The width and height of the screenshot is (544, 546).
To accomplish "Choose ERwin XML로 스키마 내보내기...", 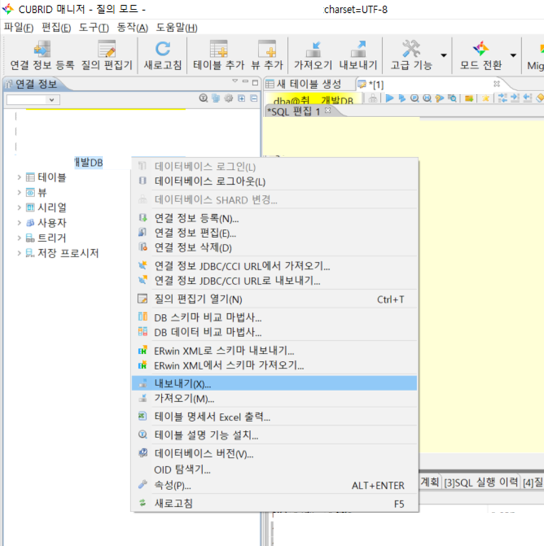I will coord(274,351).
